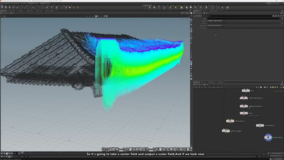284x160 pixels.
Task: Select the Helix shelf tool
Action: point(78,8)
